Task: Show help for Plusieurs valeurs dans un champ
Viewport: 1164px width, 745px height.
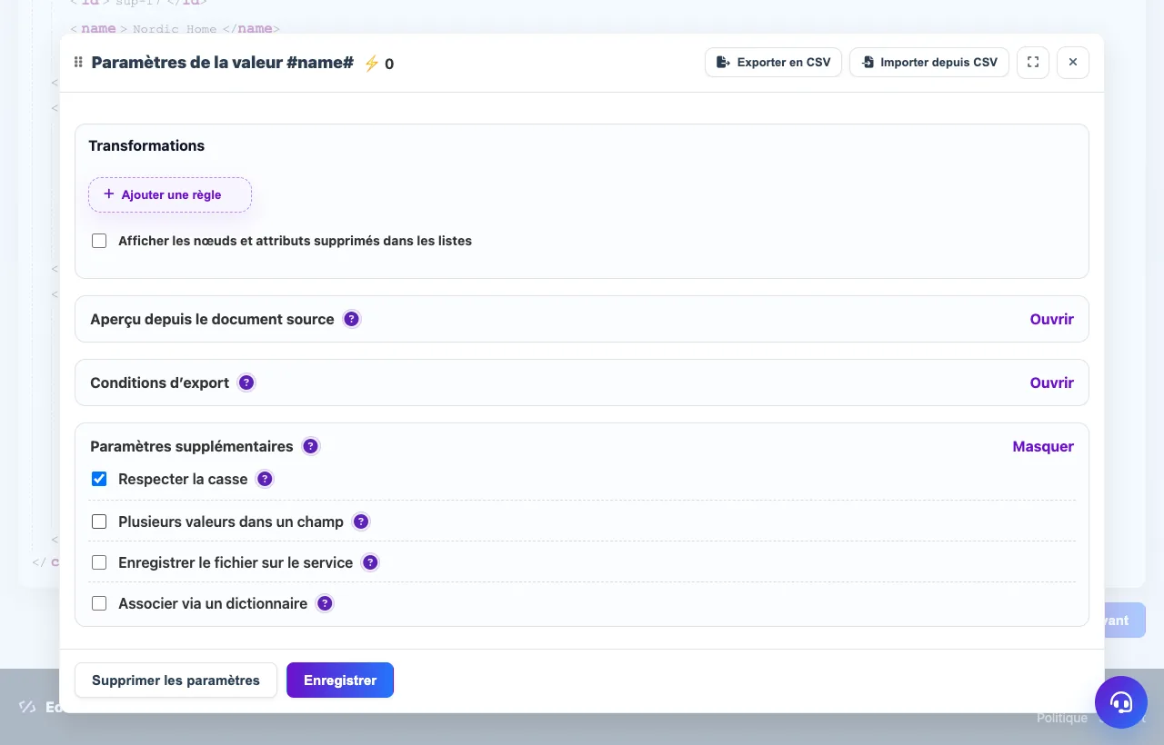Action: tap(361, 521)
